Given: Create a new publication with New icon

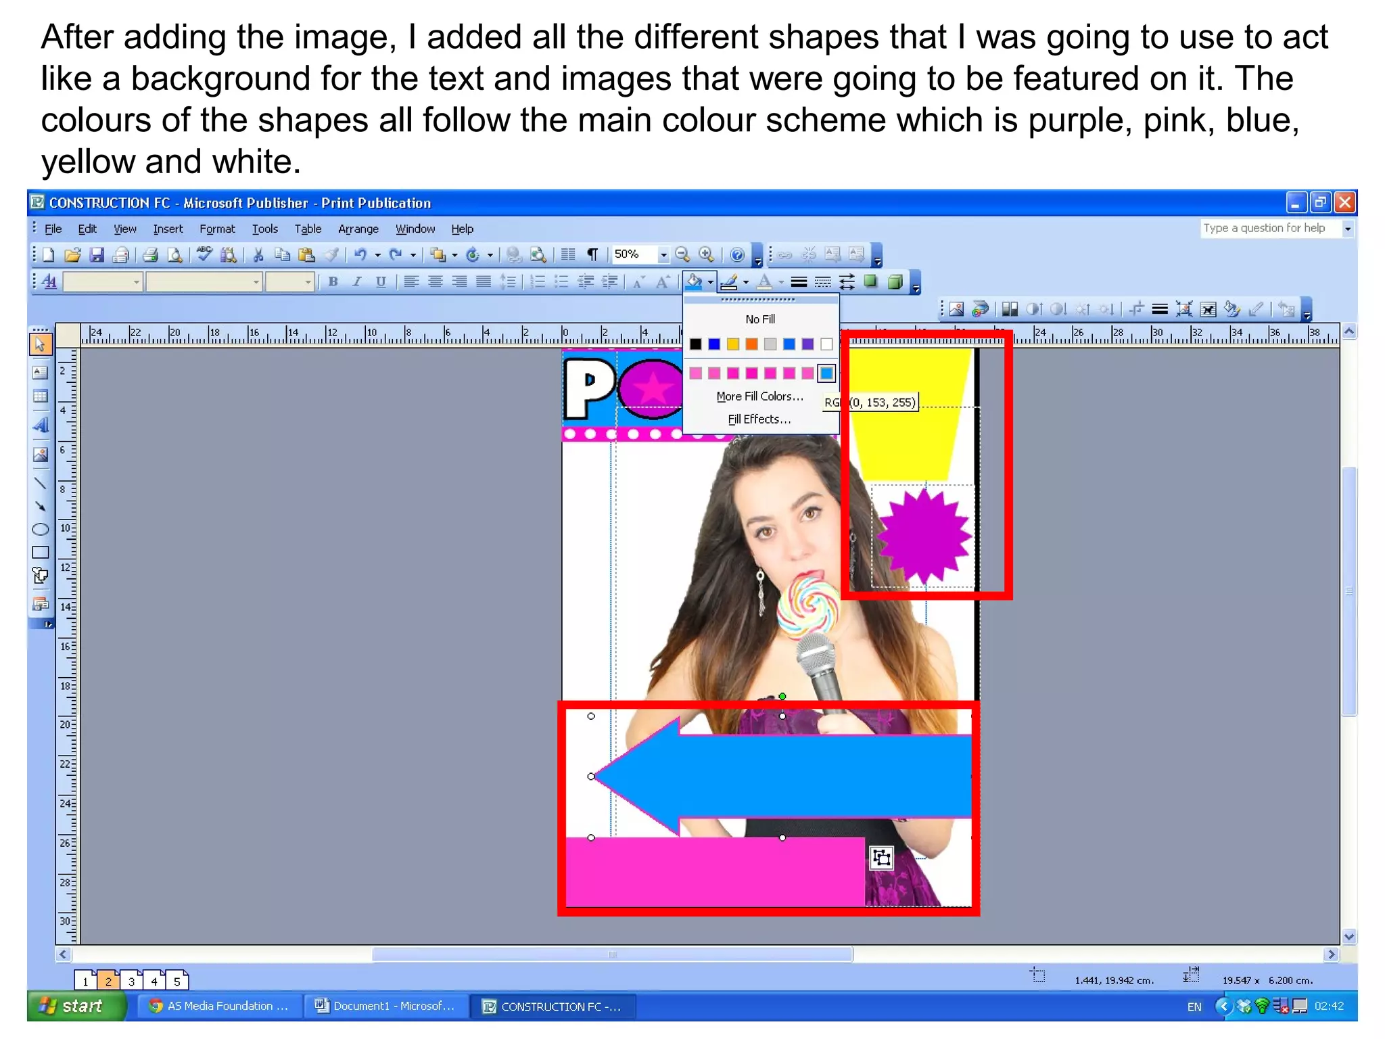Looking at the screenshot, I should coord(49,255).
